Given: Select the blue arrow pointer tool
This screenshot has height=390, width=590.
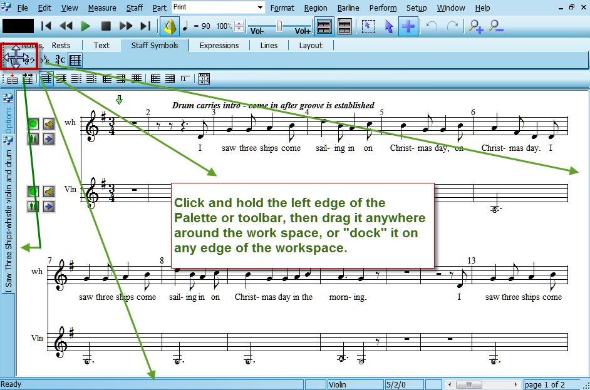Looking at the screenshot, I should point(388,26).
